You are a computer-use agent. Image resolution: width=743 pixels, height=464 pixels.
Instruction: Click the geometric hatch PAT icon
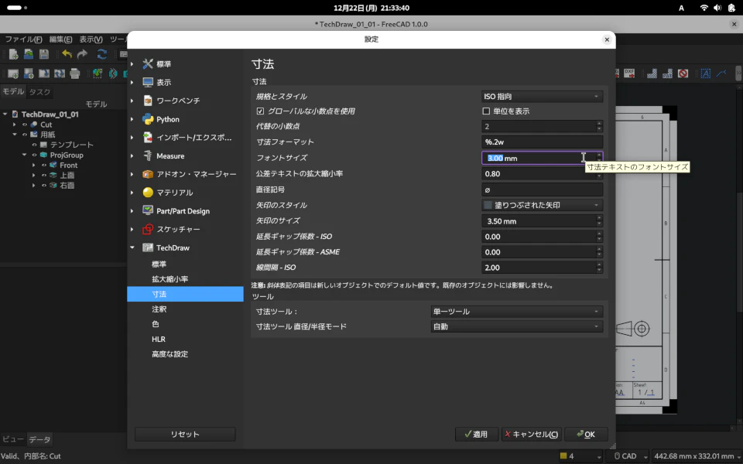coord(667,73)
